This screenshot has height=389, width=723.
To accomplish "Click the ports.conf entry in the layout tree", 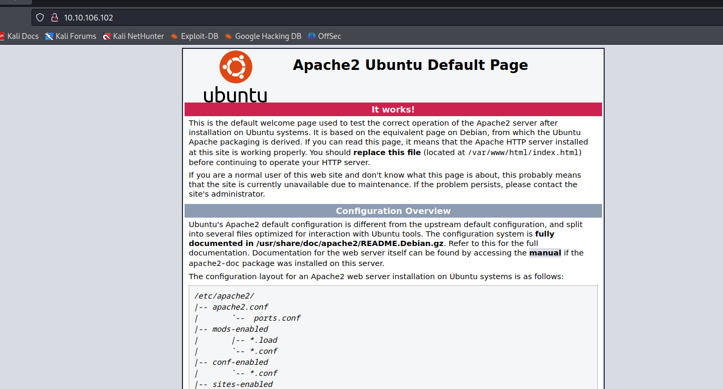I will point(277,318).
